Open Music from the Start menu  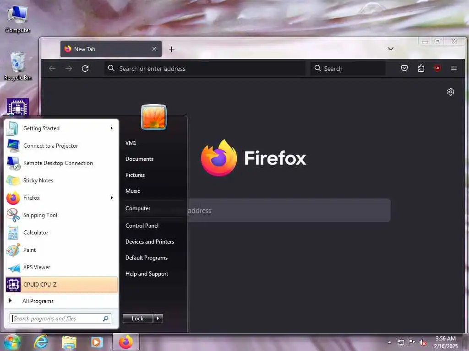coord(133,191)
